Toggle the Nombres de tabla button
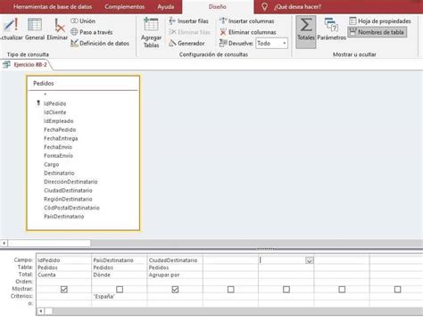Image resolution: width=423 pixels, height=321 pixels. pyautogui.click(x=377, y=32)
